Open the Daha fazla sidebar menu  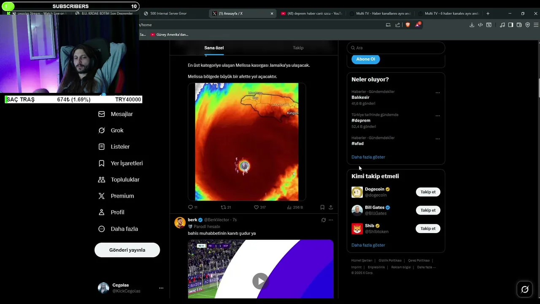click(x=118, y=229)
